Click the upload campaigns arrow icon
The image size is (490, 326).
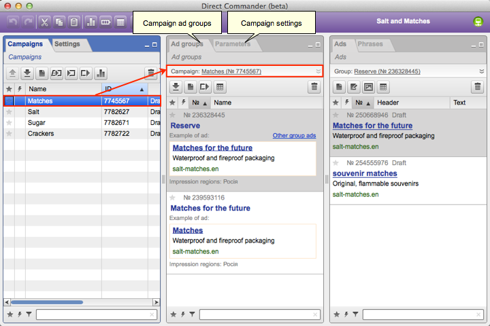click(x=12, y=73)
